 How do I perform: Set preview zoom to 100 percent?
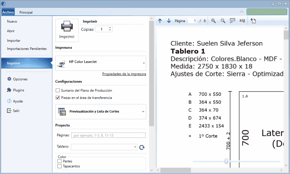tap(233, 21)
